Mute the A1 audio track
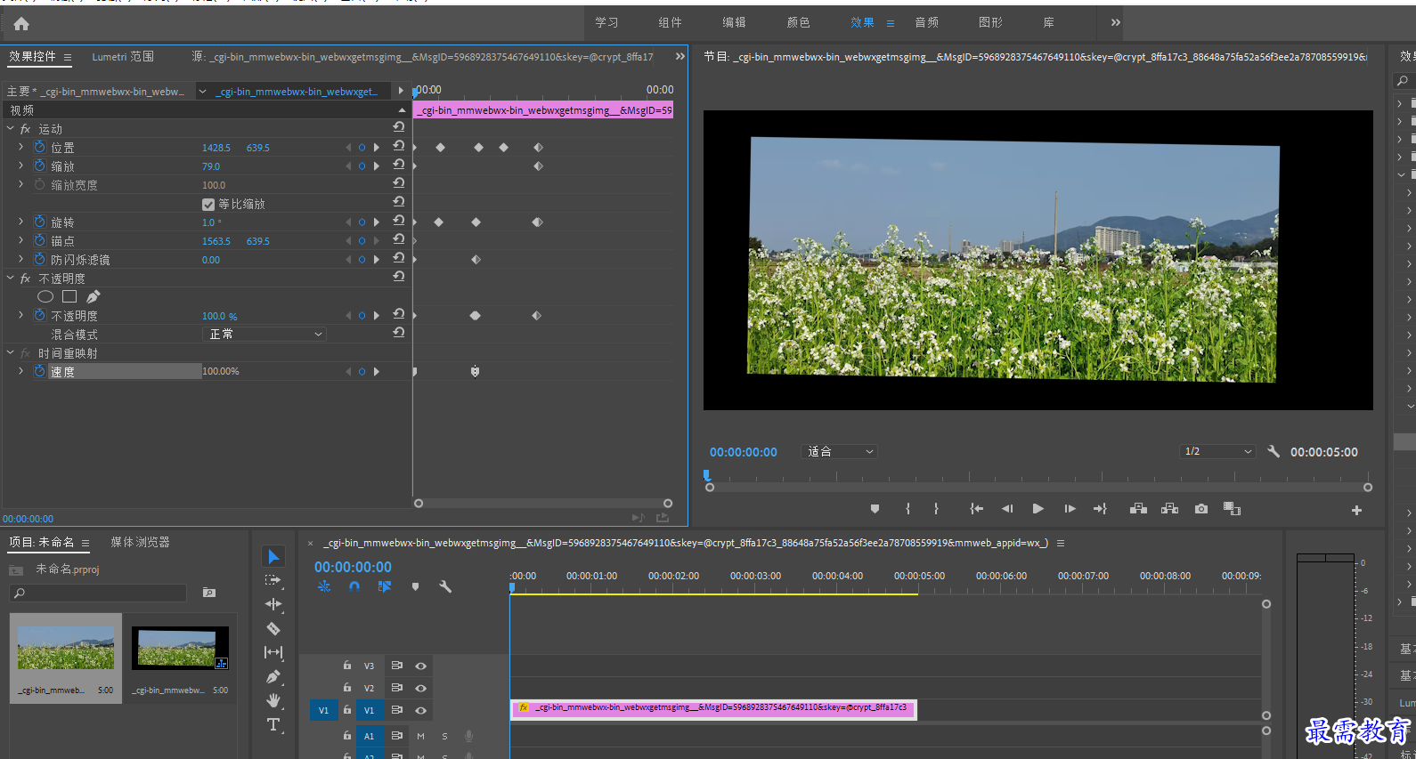 click(x=420, y=736)
